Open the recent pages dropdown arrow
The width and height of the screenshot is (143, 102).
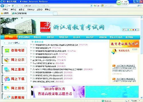(x=9, y=6)
